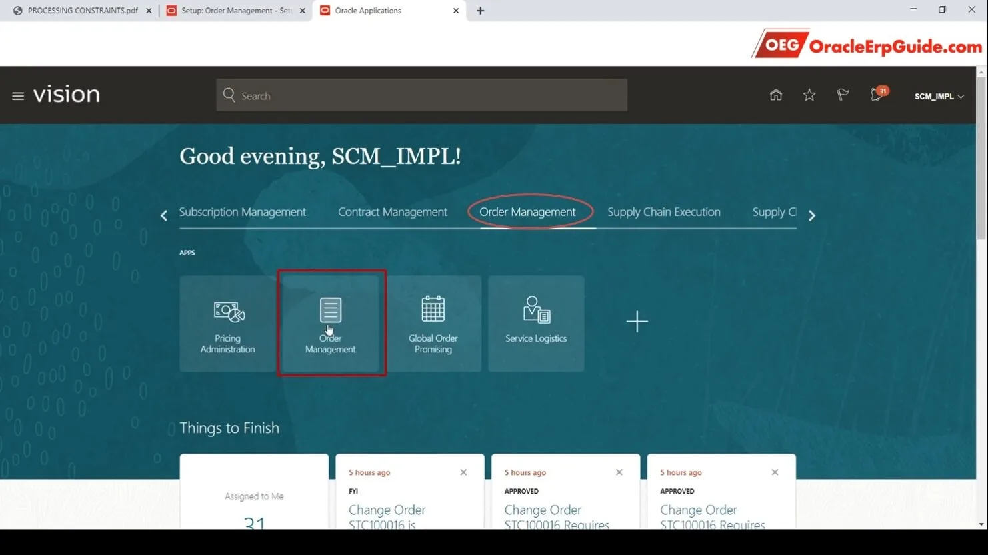The height and width of the screenshot is (555, 988).
Task: Open the rightmost APPROVED Change Order link
Action: (x=713, y=517)
